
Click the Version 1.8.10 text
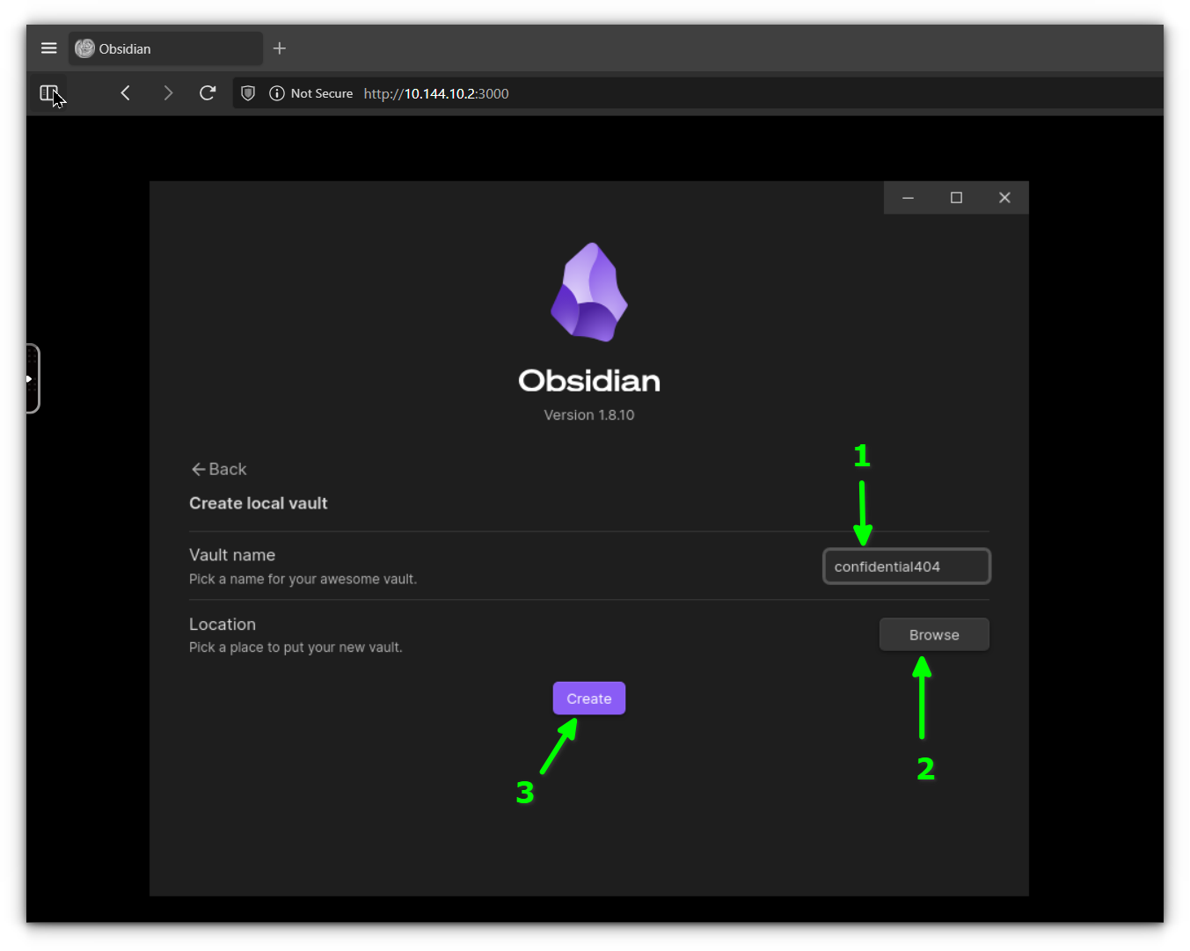[x=589, y=415]
